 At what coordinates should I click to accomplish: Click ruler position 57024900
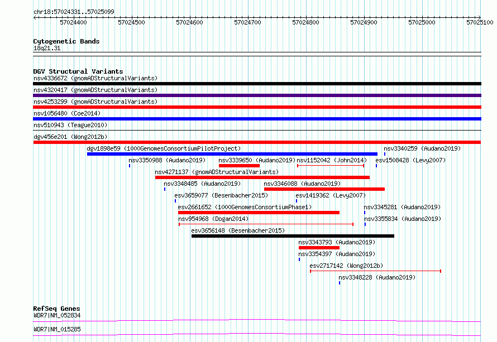364,22
